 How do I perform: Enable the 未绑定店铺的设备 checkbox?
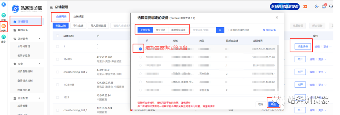pyautogui.click(x=227, y=30)
